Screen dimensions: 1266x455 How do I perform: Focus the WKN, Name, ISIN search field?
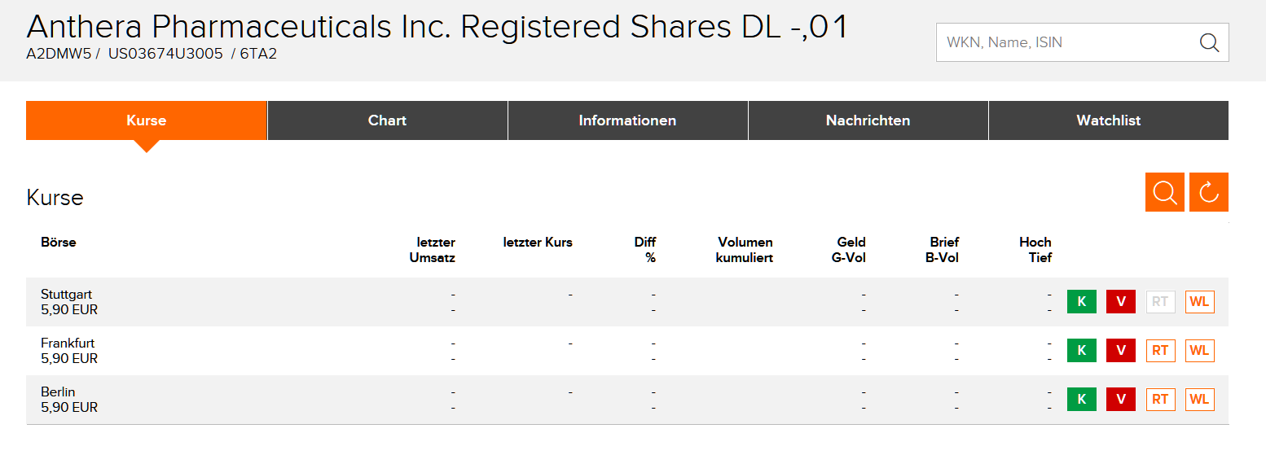1063,42
